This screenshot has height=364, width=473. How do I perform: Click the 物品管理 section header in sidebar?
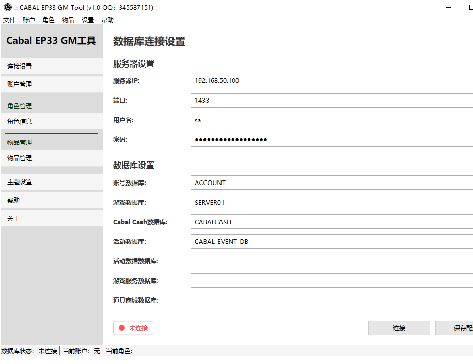[20, 143]
